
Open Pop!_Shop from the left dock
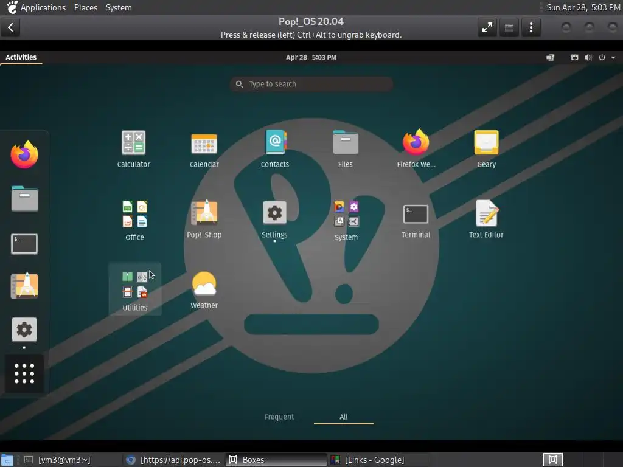click(24, 286)
